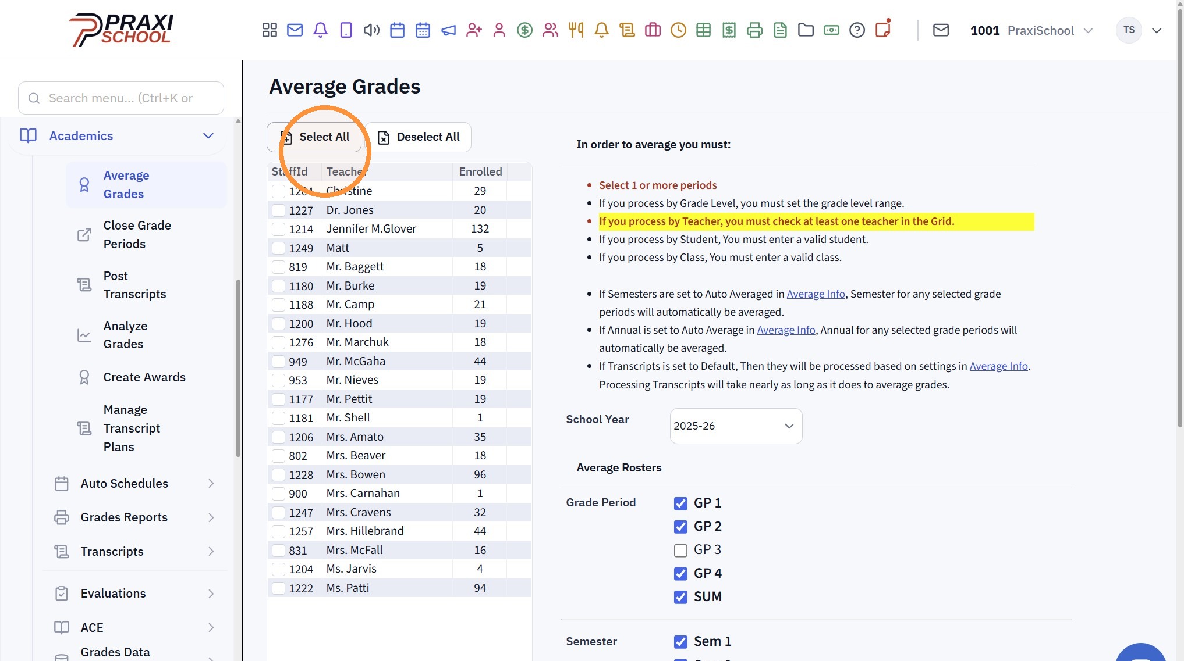The height and width of the screenshot is (661, 1184).
Task: Uncheck the GP 1 grade period
Action: pyautogui.click(x=680, y=503)
